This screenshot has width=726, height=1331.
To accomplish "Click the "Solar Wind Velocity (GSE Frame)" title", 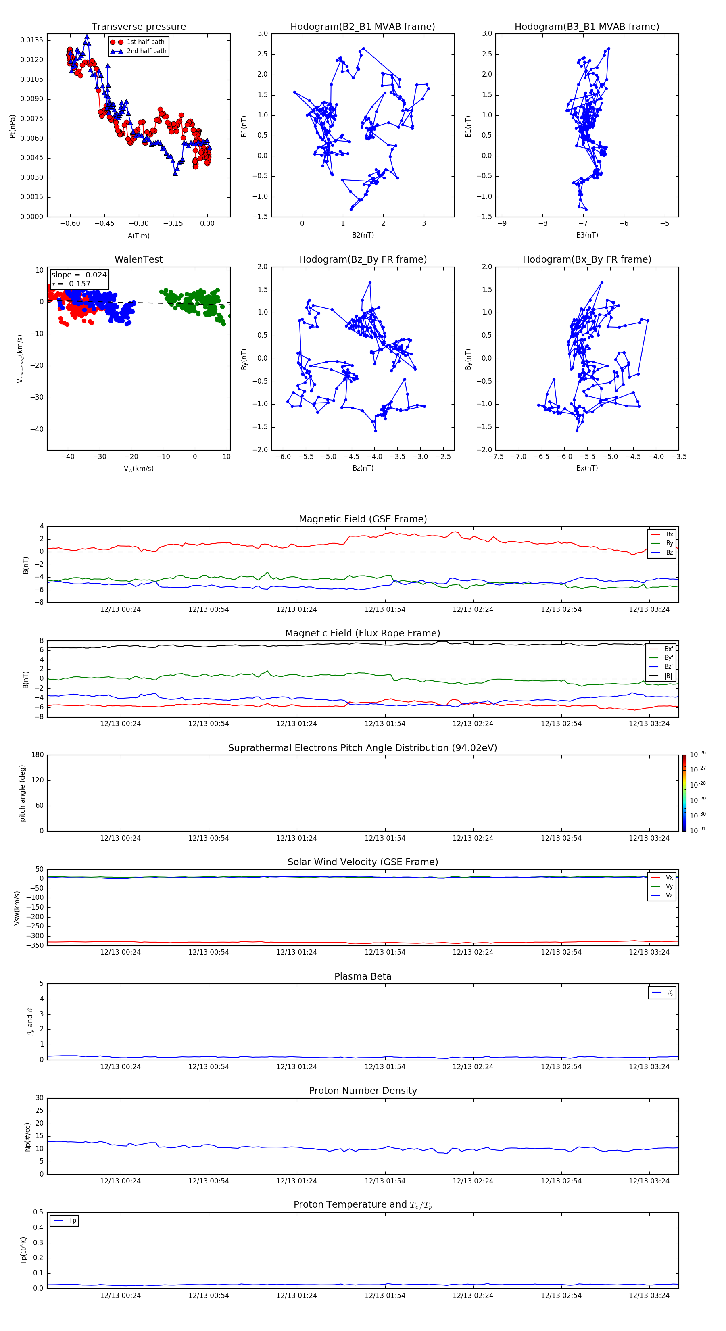I will (x=363, y=862).
